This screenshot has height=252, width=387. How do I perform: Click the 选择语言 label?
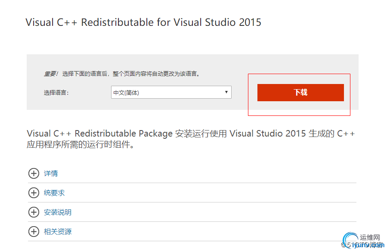coord(56,93)
